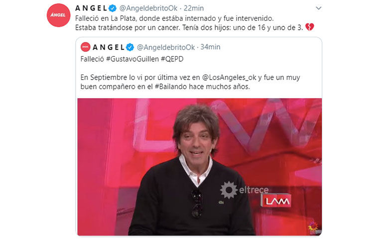Image resolution: width=371 pixels, height=240 pixels.
Task: Open the red ÁNGEL profile avatar
Action: pyautogui.click(x=58, y=15)
